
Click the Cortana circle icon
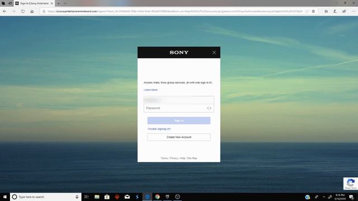click(15, 197)
